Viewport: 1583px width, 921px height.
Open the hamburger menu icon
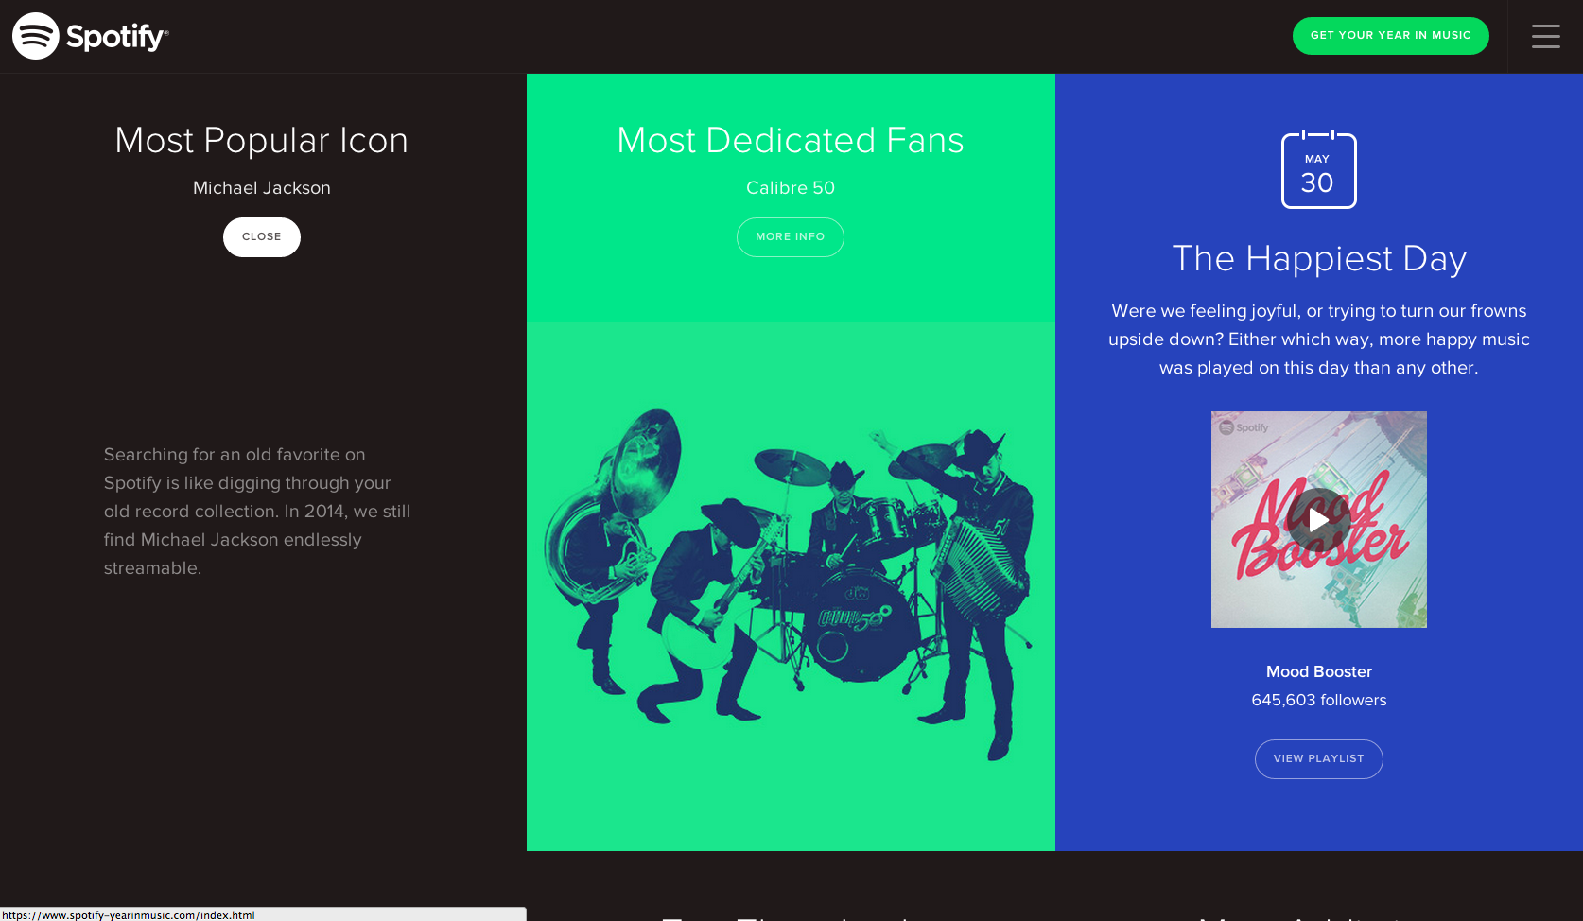pyautogui.click(x=1546, y=36)
